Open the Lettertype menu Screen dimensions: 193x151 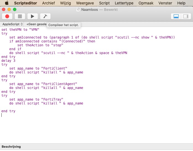point(124,3)
